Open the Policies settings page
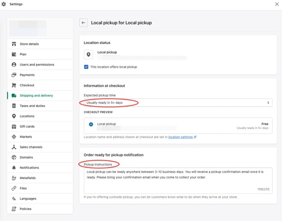The height and width of the screenshot is (221, 282). coord(25,209)
